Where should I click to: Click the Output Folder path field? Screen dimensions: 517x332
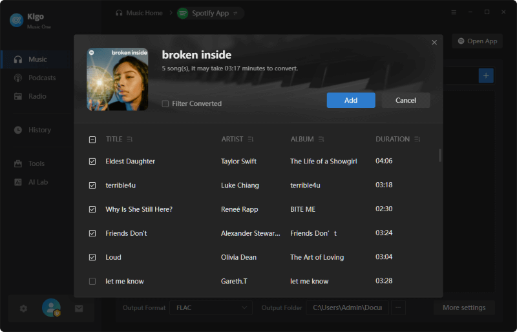(348, 308)
